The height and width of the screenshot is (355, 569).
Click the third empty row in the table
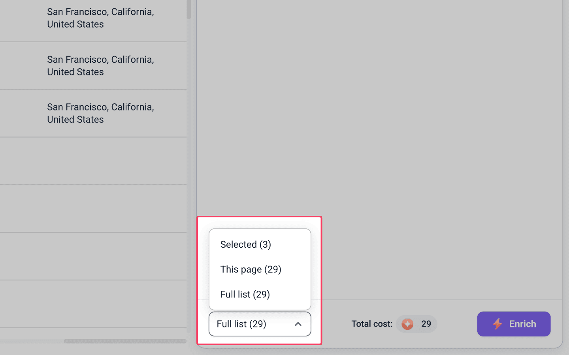[93, 256]
